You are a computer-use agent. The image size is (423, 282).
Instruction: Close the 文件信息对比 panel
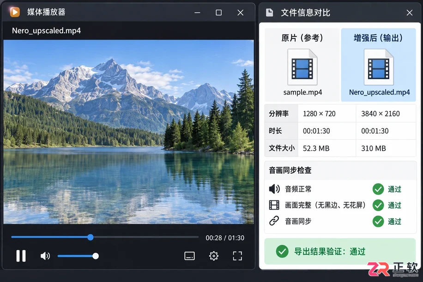(410, 12)
